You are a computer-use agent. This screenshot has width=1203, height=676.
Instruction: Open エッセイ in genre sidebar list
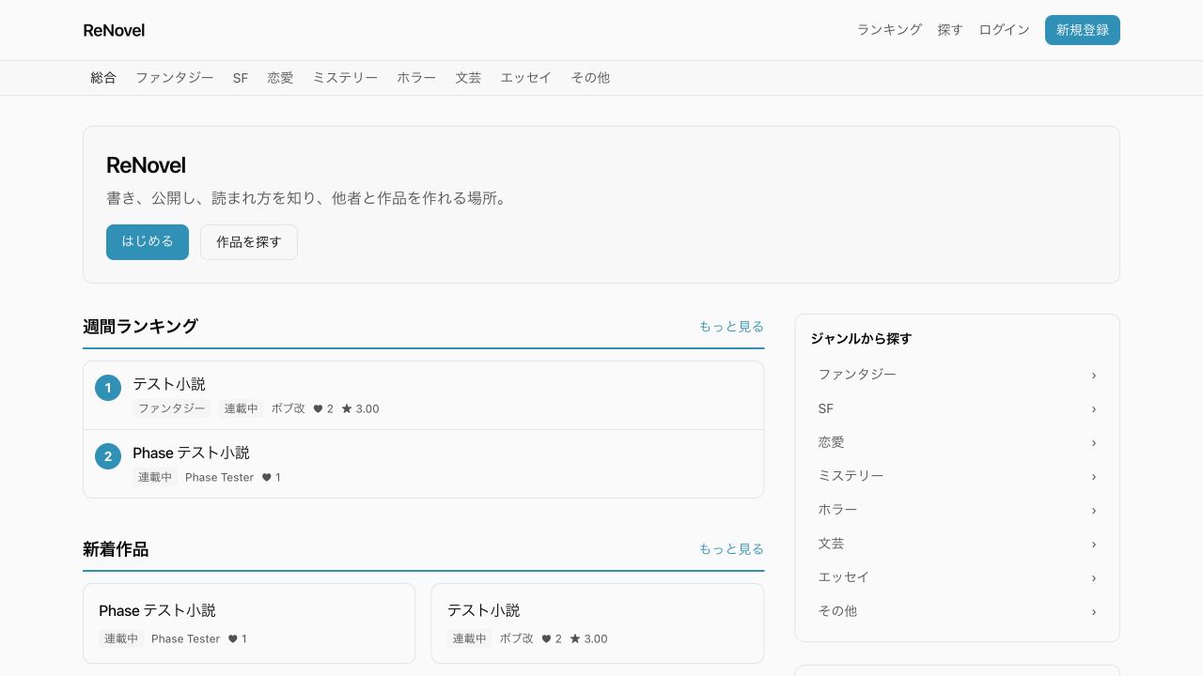pyautogui.click(x=958, y=577)
